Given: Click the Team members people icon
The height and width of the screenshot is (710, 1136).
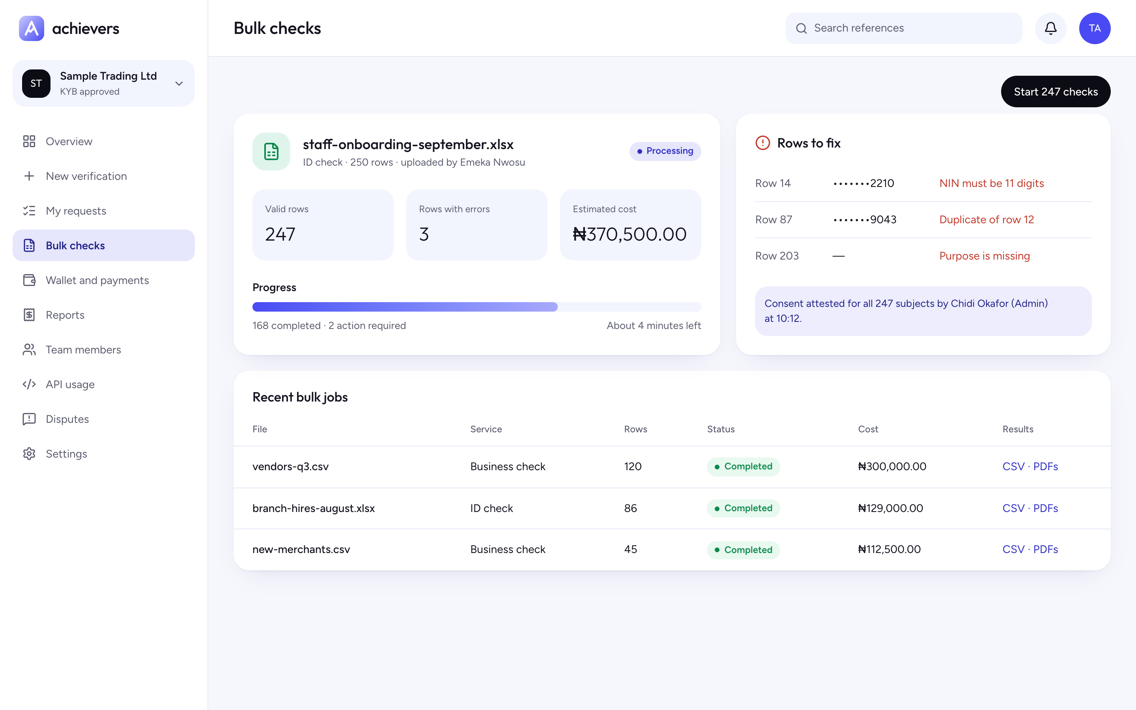Looking at the screenshot, I should coord(29,350).
